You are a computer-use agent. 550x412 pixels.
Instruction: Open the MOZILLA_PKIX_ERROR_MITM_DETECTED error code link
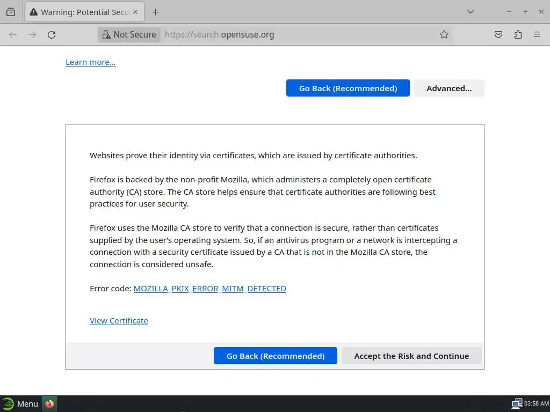210,289
